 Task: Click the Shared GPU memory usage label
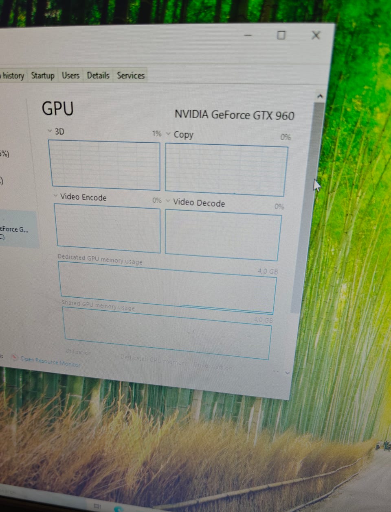click(98, 305)
